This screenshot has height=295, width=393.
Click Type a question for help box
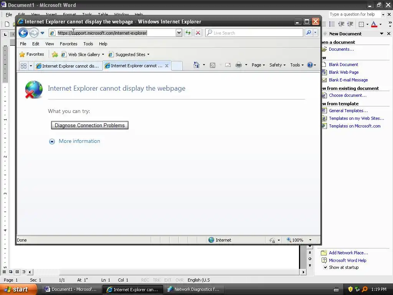click(x=354, y=14)
